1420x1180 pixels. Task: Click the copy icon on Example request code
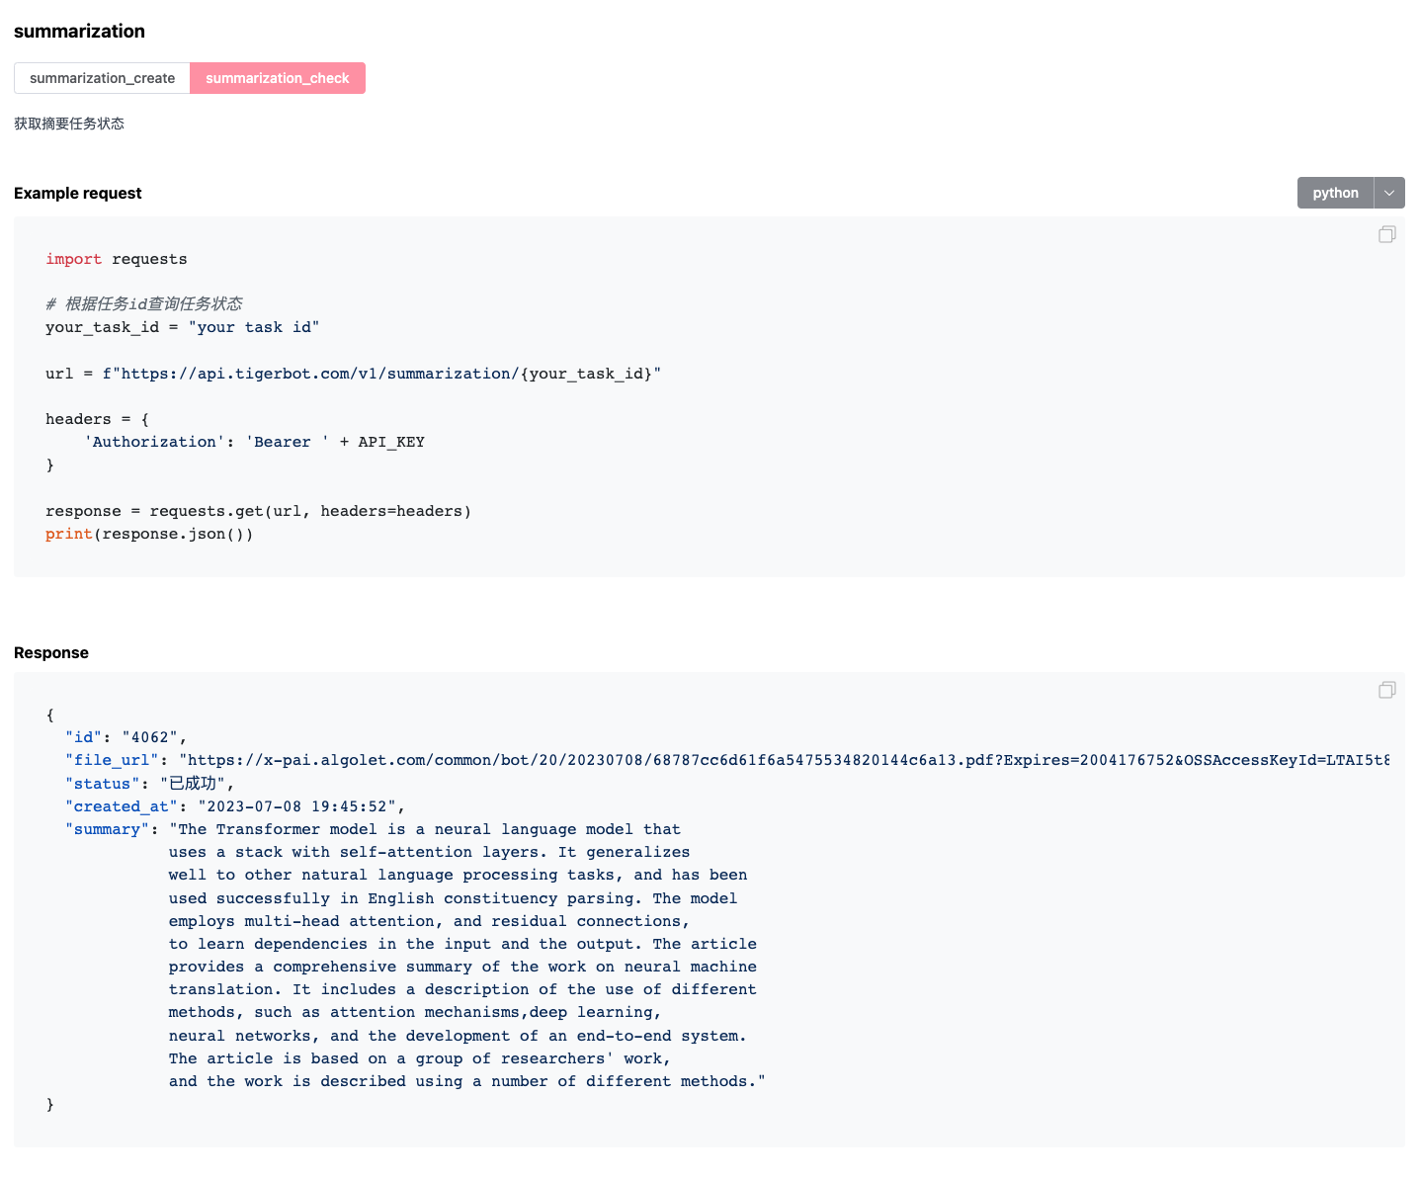tap(1386, 234)
